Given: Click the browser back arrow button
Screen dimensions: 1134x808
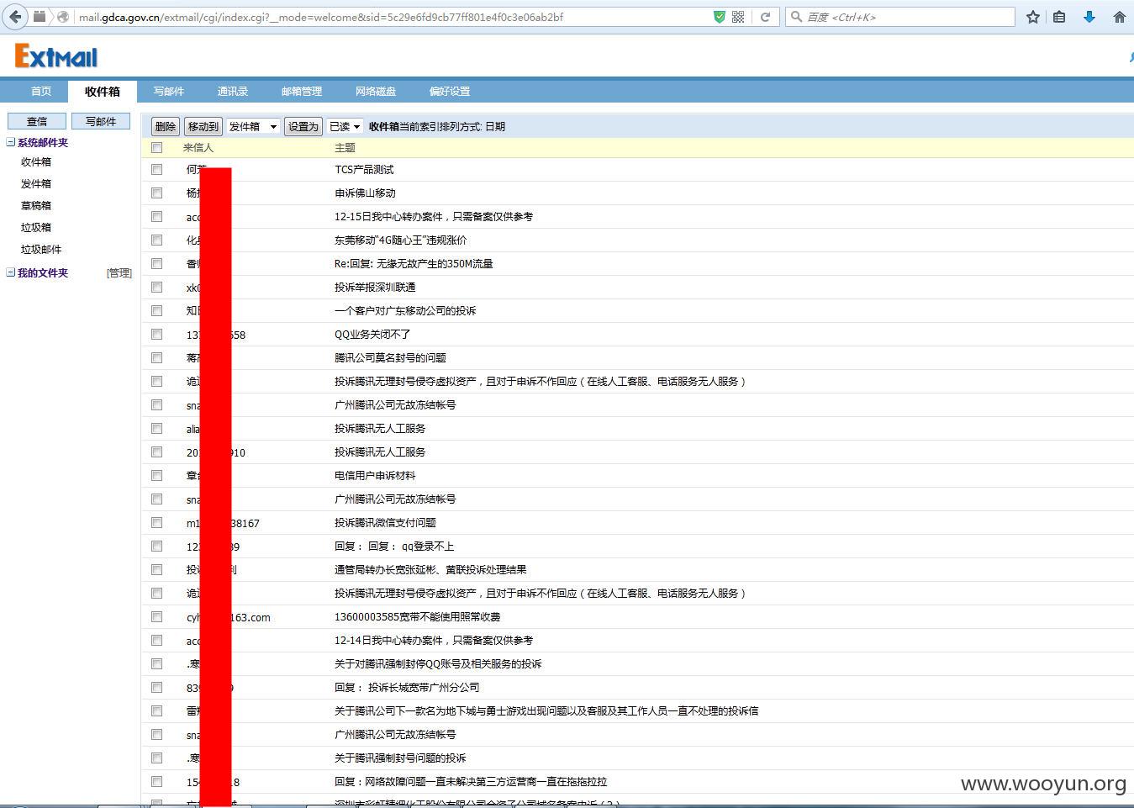Looking at the screenshot, I should coord(15,16).
